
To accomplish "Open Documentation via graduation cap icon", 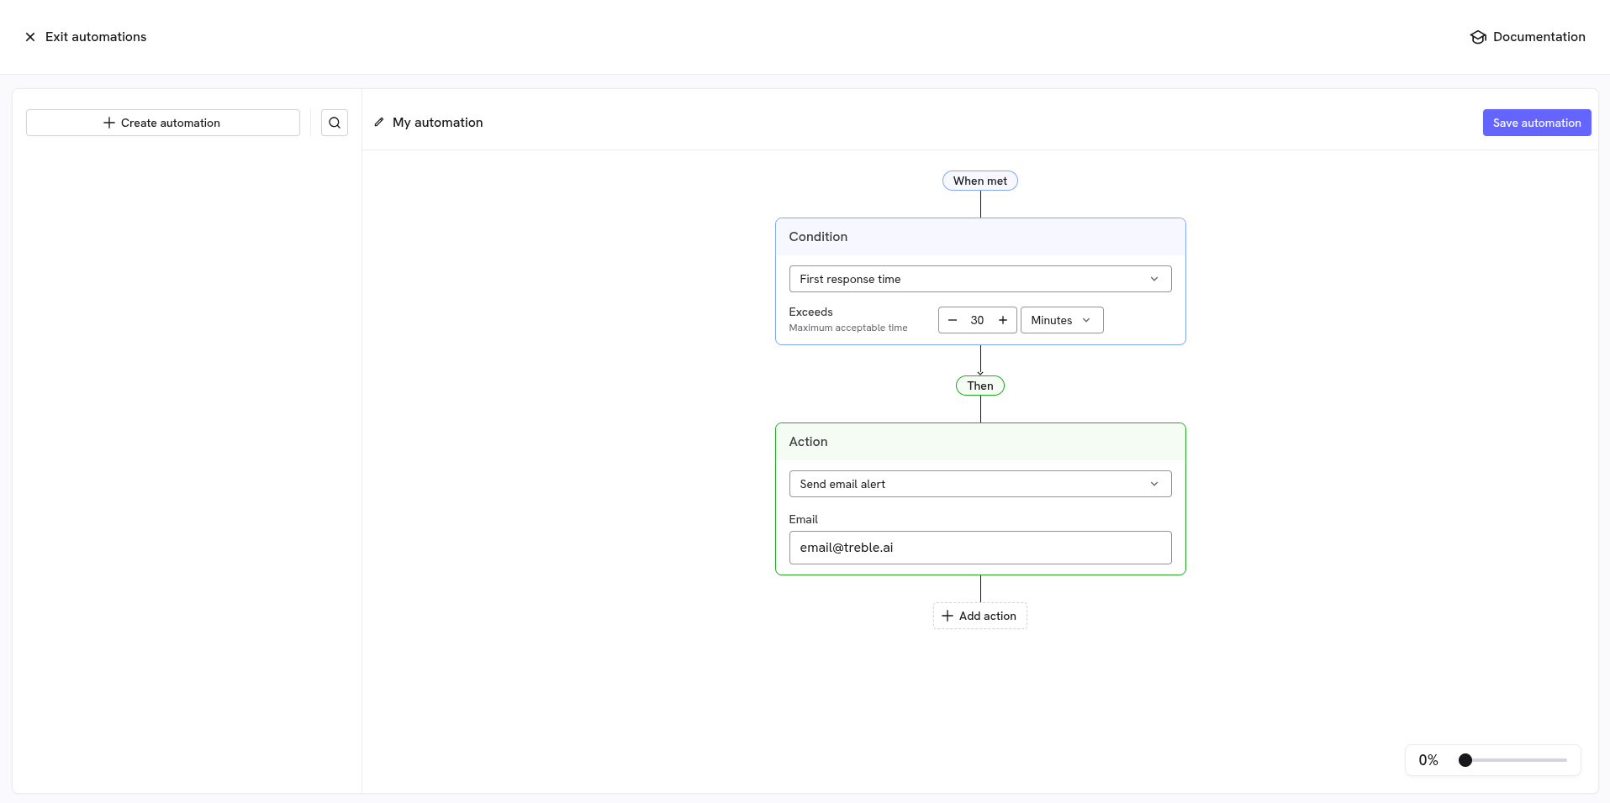I will point(1478,37).
